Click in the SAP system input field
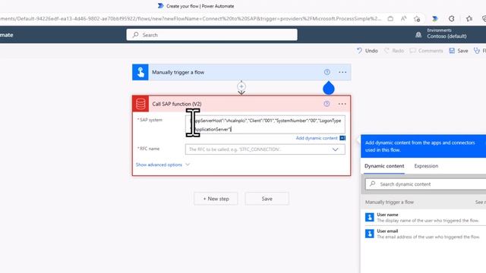 [265, 124]
